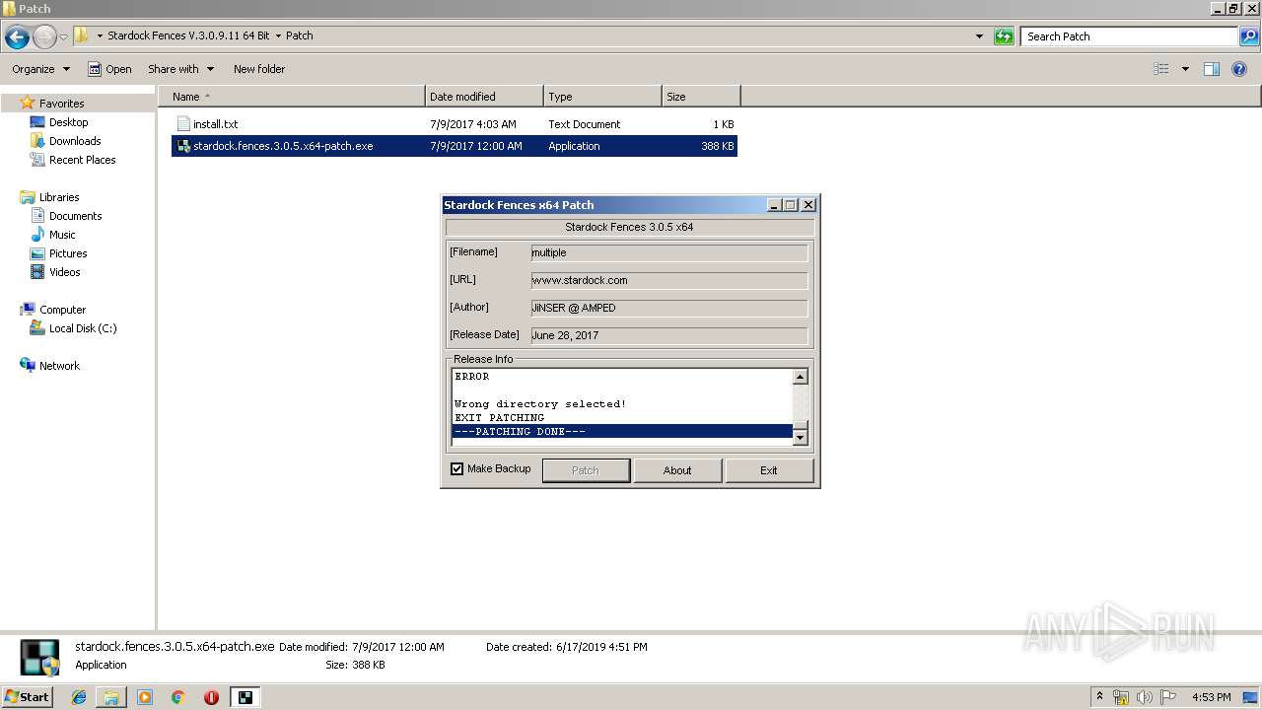Open Google Chrome from the taskbar
The image size is (1262, 710).
[178, 697]
